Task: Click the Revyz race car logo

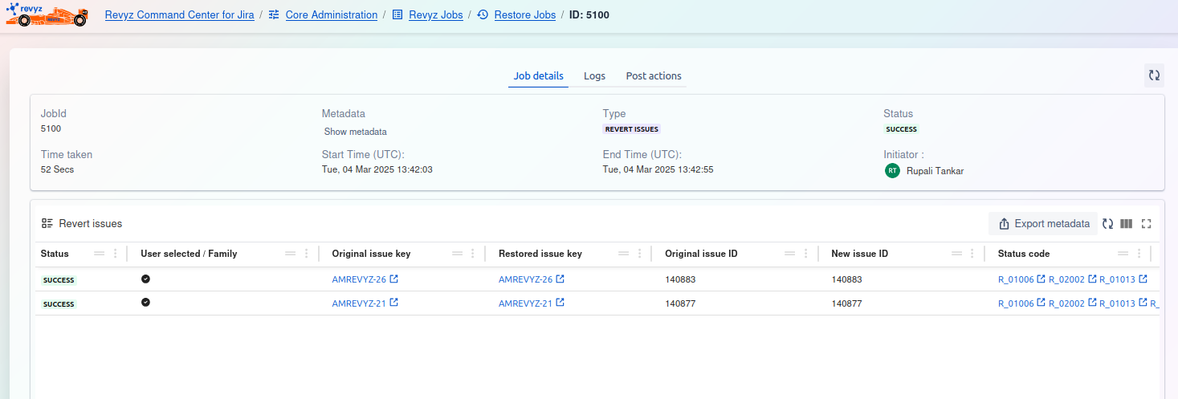Action: click(x=46, y=14)
